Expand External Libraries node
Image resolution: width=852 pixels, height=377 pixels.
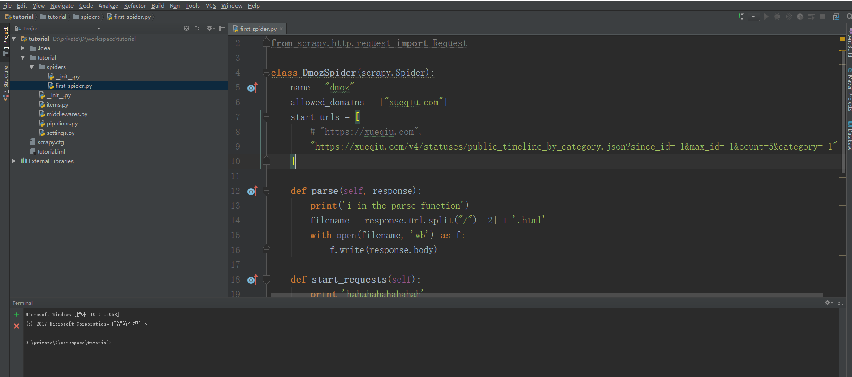pos(14,161)
